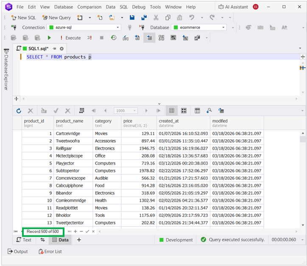Delete the record with the minus icon
Image resolution: width=307 pixels, height=266 pixels.
pyautogui.click(x=81, y=231)
